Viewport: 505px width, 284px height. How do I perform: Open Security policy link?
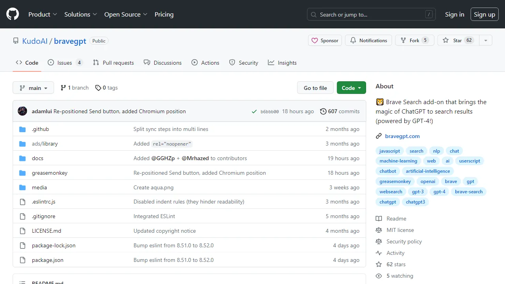(399, 241)
